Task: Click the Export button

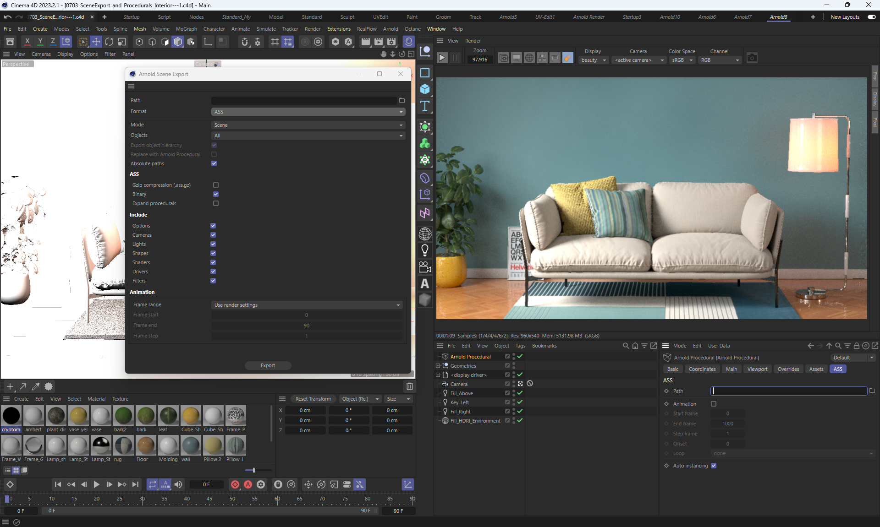Action: [x=268, y=365]
